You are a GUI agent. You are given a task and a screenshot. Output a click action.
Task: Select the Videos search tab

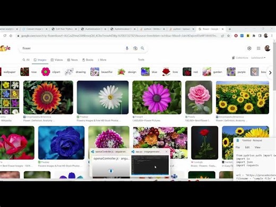pyautogui.click(x=57, y=60)
